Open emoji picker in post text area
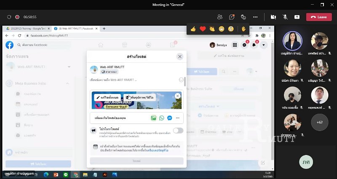Image resolution: width=337 pixels, height=179 pixels. coord(181,80)
